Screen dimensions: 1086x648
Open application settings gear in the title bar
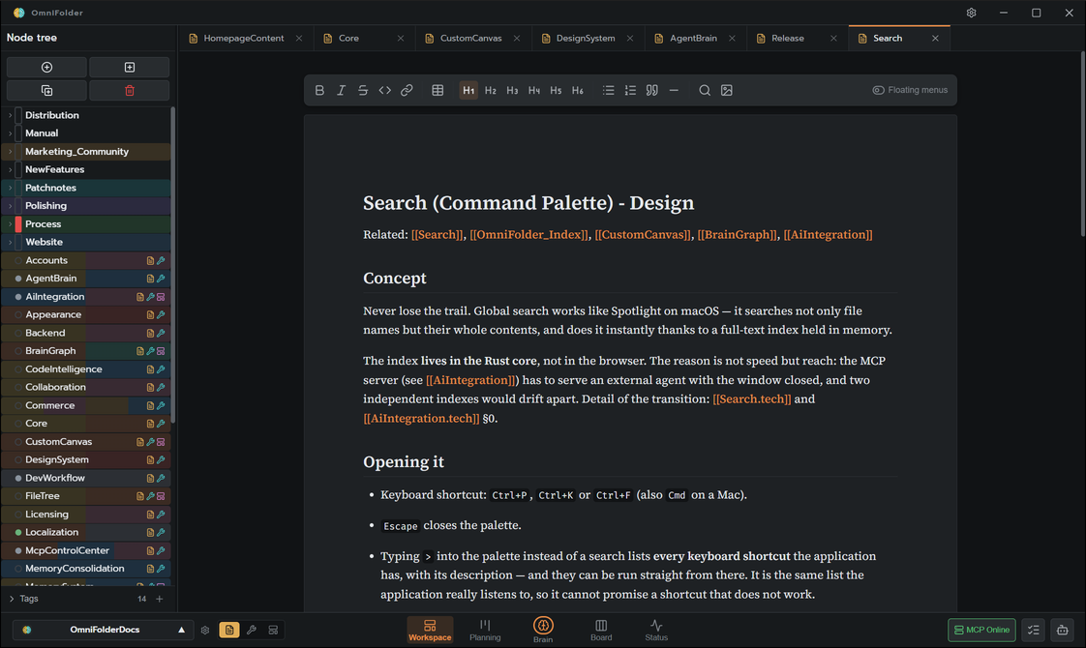coord(971,13)
